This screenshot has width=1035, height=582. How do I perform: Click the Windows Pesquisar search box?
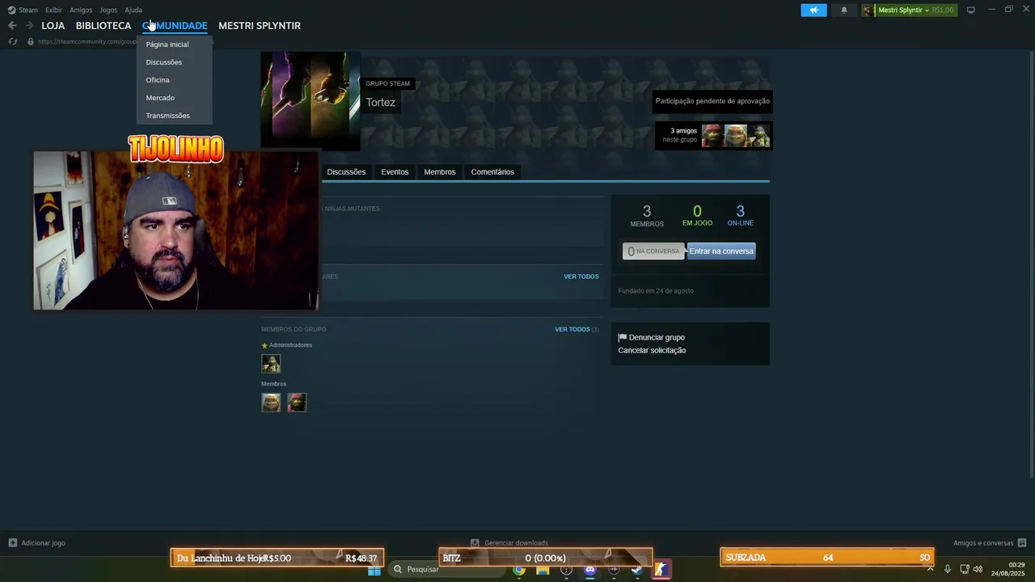point(446,570)
